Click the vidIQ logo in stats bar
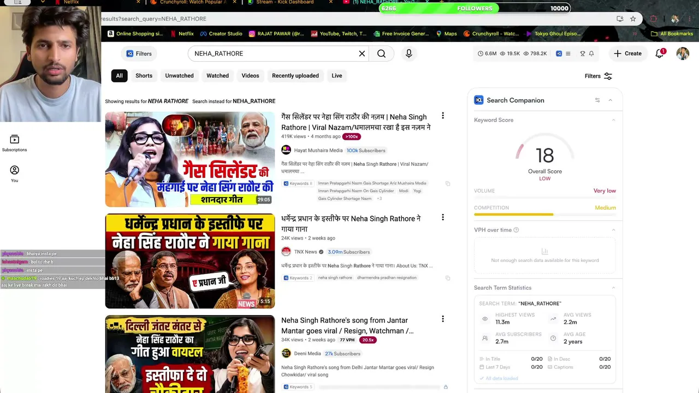699x393 pixels. pyautogui.click(x=559, y=53)
